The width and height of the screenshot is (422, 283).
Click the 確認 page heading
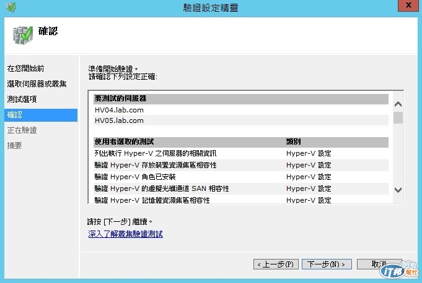click(48, 31)
